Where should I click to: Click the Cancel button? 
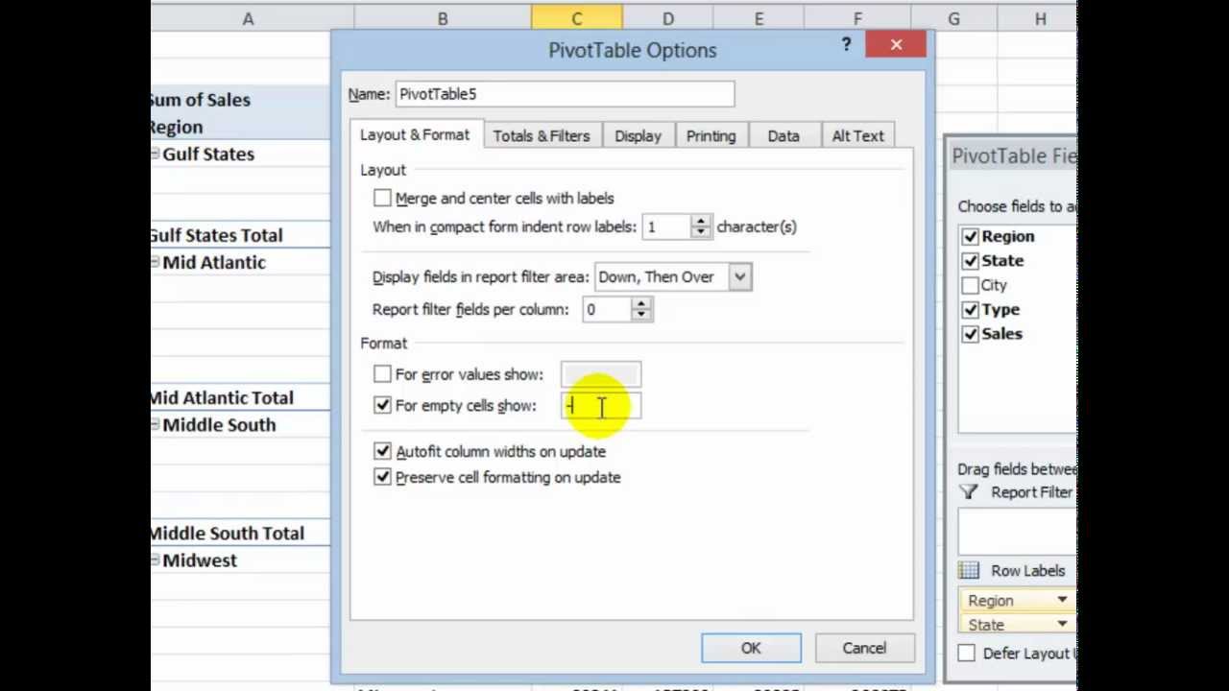coord(864,648)
